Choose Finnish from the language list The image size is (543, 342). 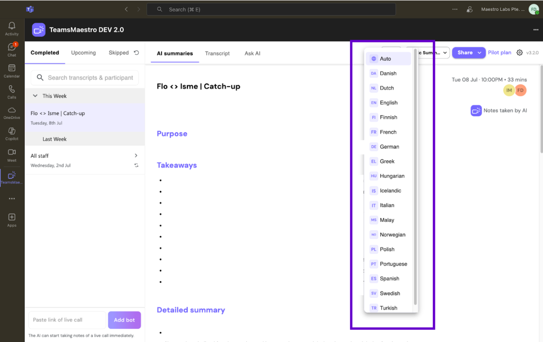(388, 117)
